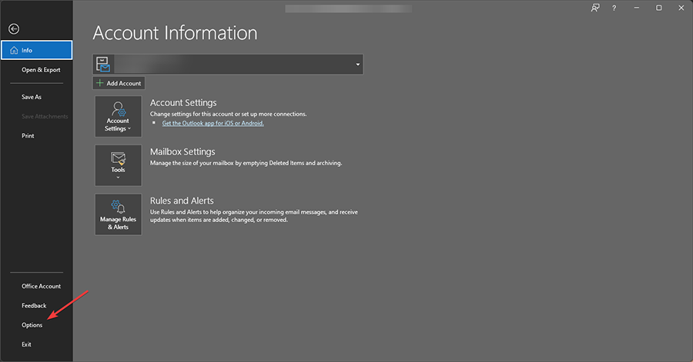Click the back arrow circle icon
Screen dimensions: 693x362
click(x=14, y=28)
